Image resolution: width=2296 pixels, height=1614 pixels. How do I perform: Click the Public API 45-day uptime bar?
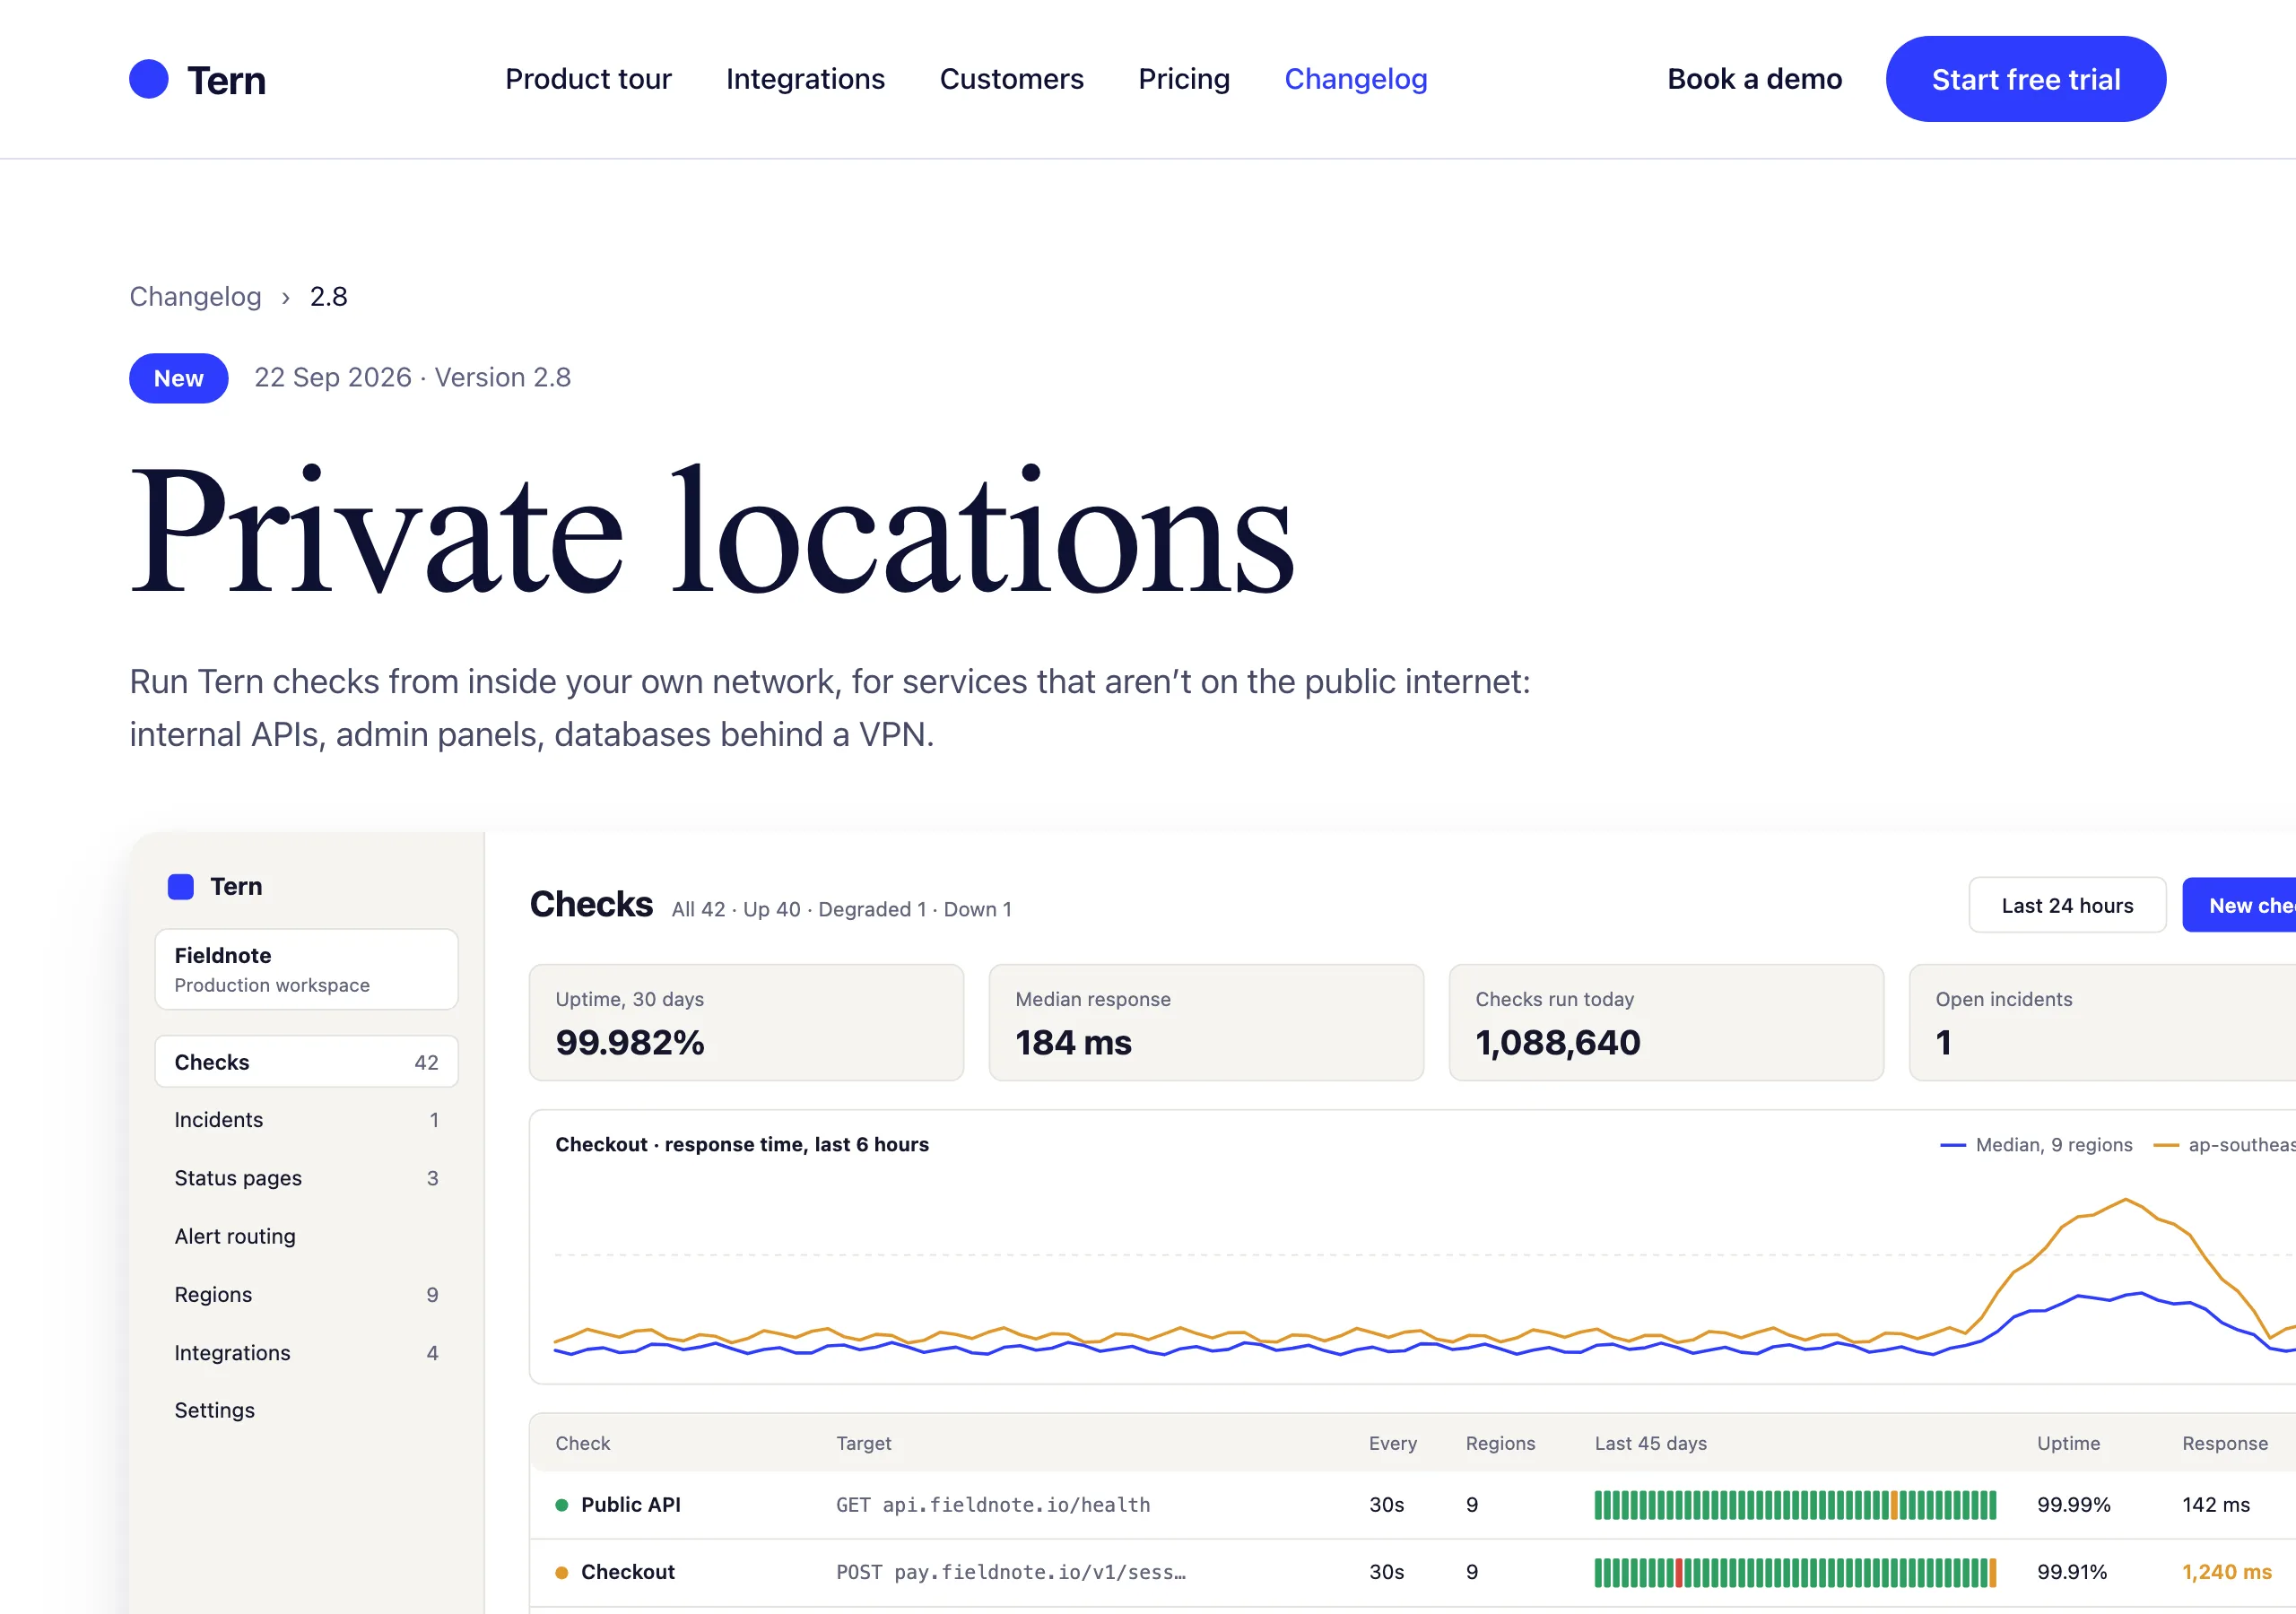click(1795, 1505)
